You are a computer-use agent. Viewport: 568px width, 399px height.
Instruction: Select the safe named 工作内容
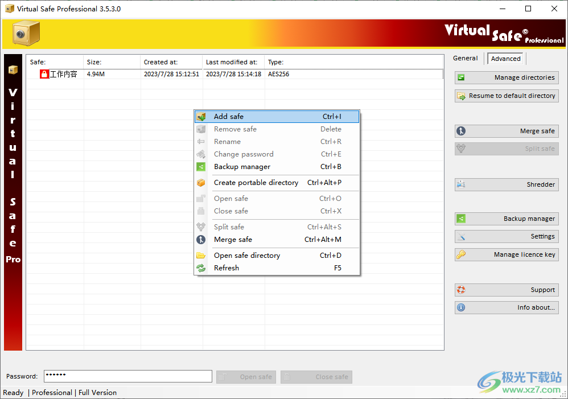[63, 75]
